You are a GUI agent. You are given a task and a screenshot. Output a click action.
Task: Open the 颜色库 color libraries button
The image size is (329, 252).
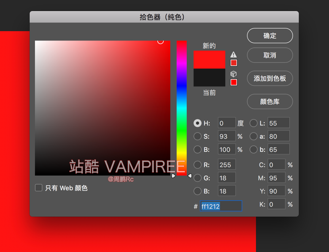pyautogui.click(x=270, y=102)
